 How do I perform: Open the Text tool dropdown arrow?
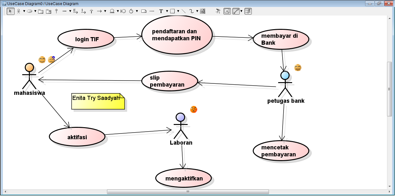(x=167, y=11)
